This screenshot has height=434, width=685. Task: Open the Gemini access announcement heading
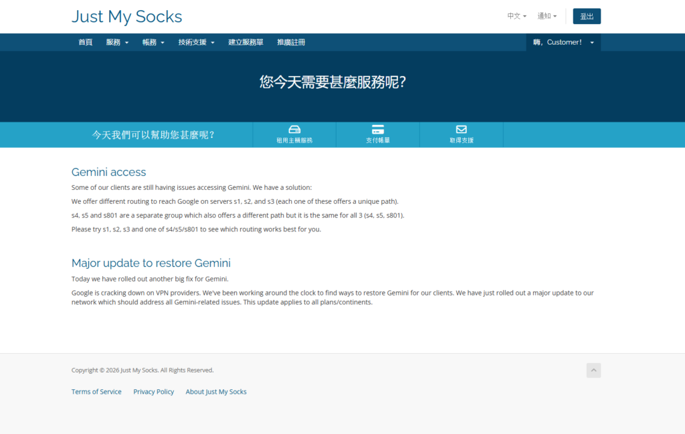pos(108,173)
